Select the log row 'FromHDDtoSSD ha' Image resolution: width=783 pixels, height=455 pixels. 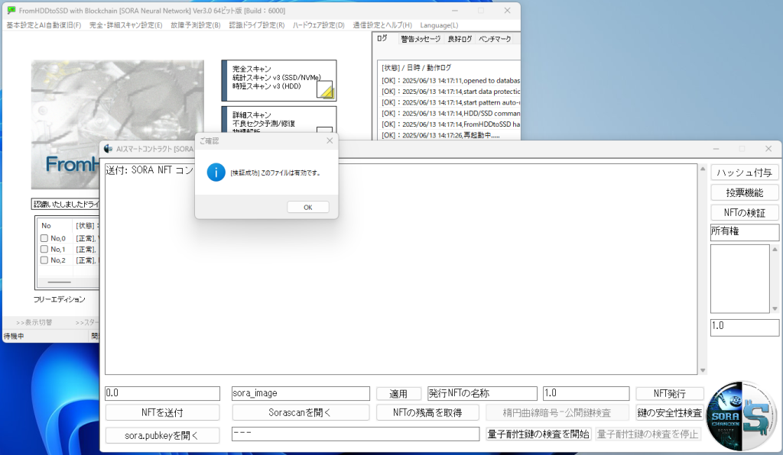(x=450, y=124)
